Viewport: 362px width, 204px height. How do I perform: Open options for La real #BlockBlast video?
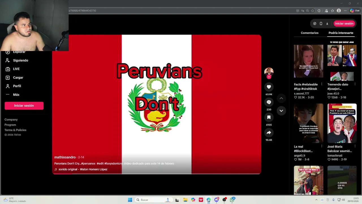click(x=322, y=146)
